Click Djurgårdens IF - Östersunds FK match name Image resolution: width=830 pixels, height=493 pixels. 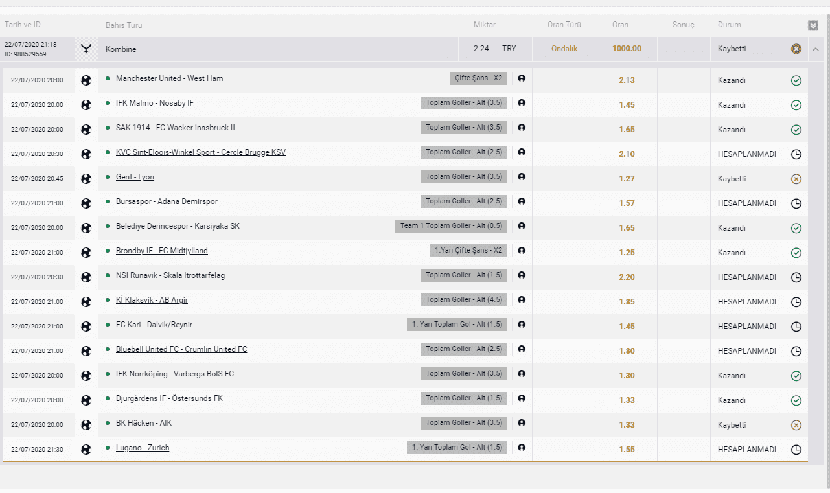[x=169, y=398]
